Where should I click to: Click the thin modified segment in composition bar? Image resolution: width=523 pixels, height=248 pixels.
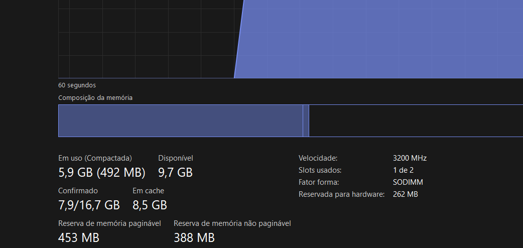pyautogui.click(x=306, y=120)
